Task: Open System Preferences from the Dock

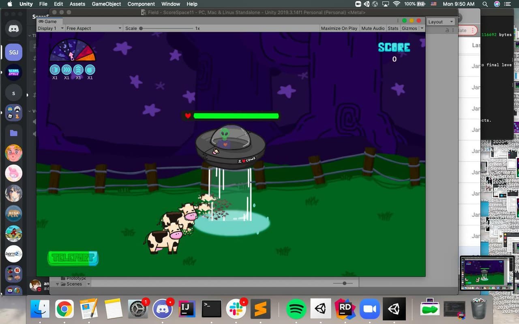Action: pyautogui.click(x=138, y=310)
